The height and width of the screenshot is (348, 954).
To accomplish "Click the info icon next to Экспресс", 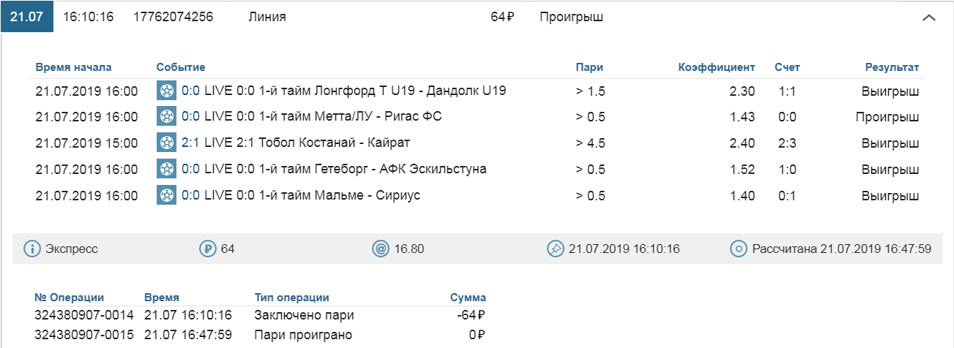I will click(x=31, y=249).
